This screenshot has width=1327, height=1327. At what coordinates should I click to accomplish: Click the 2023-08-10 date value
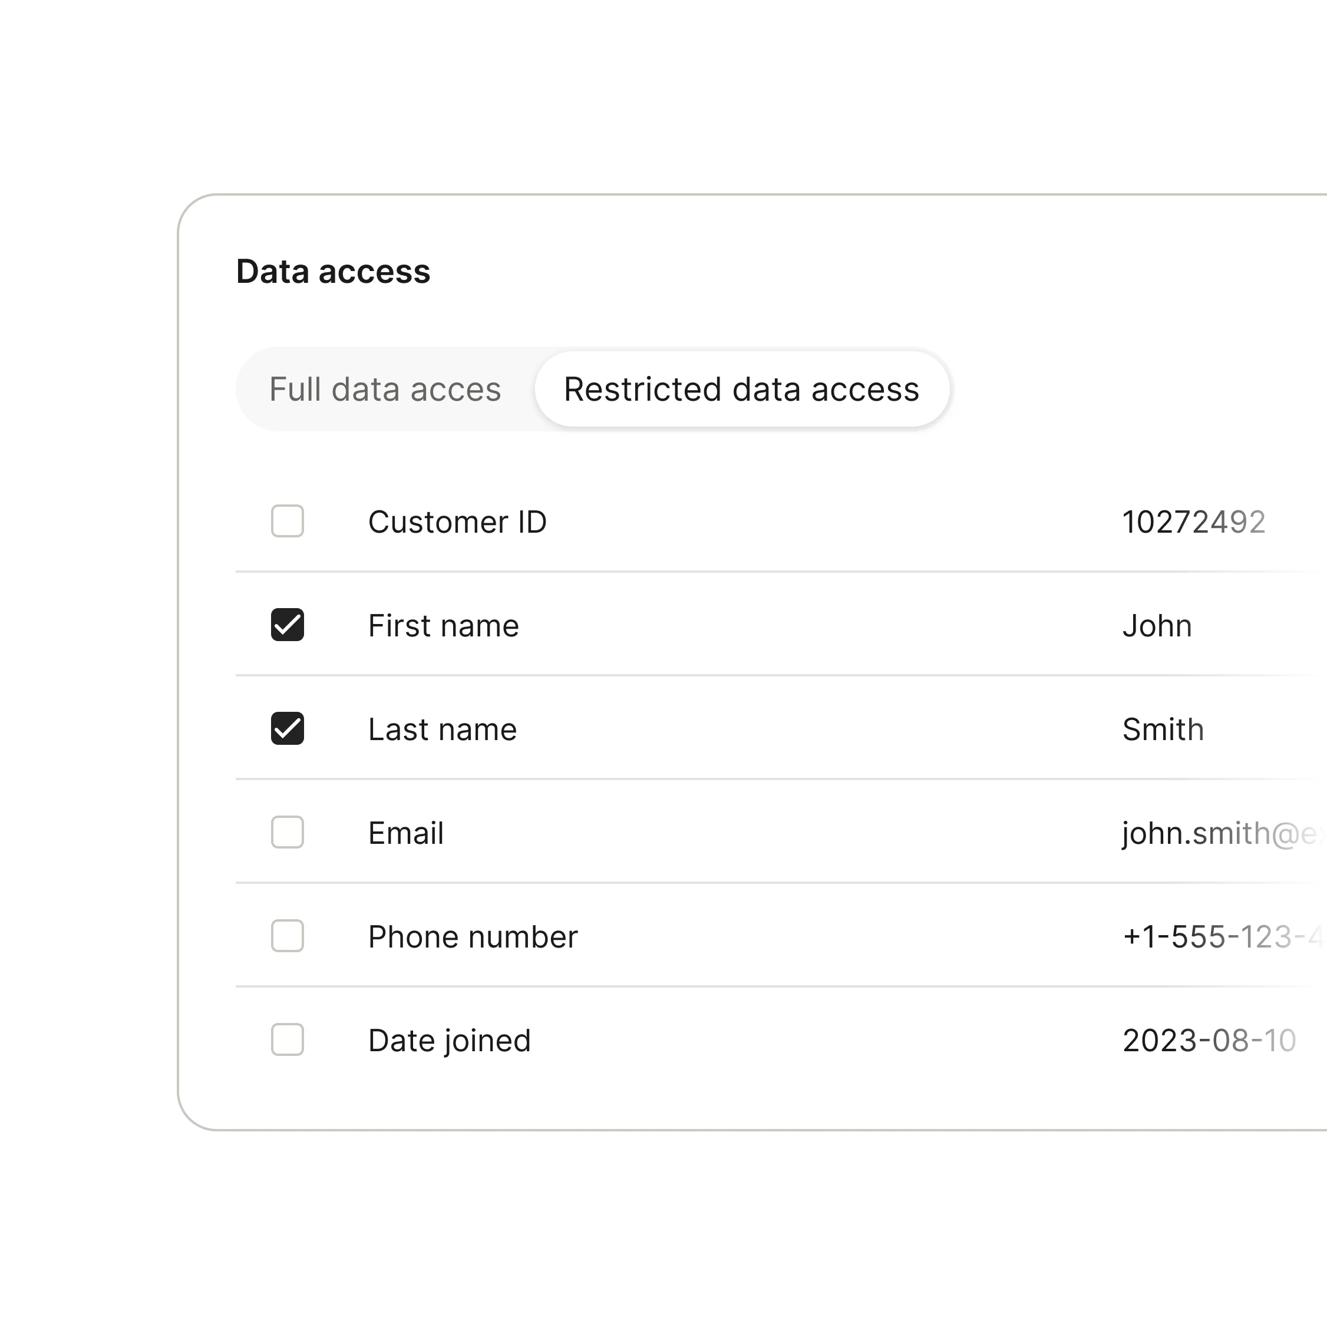click(x=1209, y=1041)
